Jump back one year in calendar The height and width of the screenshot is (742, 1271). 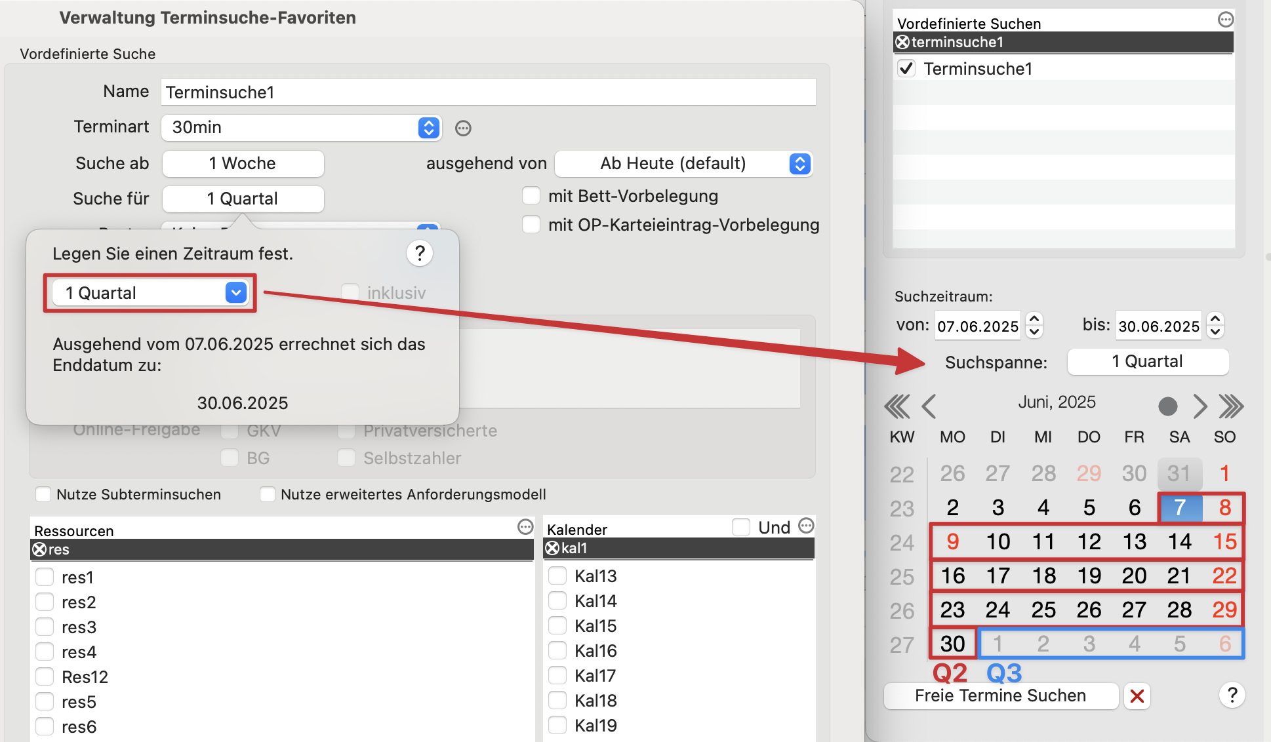click(x=897, y=406)
